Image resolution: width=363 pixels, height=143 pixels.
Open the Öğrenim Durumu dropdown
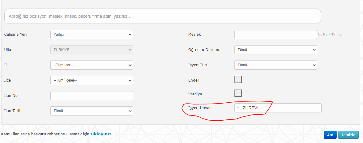click(x=276, y=50)
